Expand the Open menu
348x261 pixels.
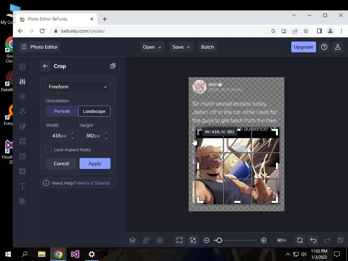pos(152,47)
